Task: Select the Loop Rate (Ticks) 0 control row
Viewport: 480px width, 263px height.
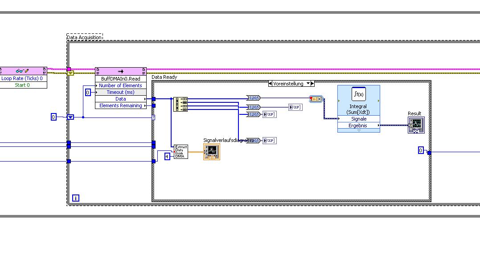Action: 23,78
